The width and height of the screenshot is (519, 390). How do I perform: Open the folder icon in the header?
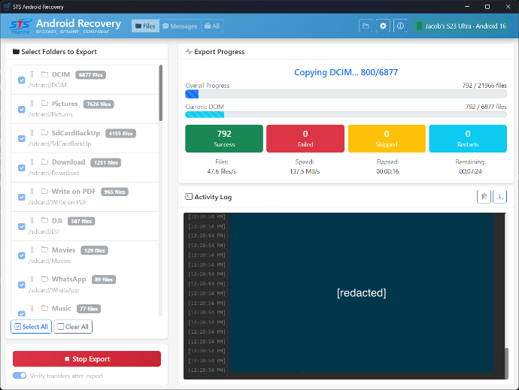click(x=366, y=26)
